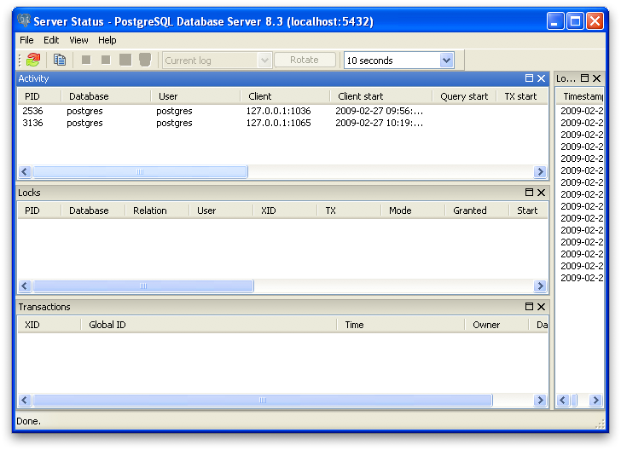Screen dimensions: 621x450
Task: Maximize the Log panel on the right
Action: tap(584, 78)
